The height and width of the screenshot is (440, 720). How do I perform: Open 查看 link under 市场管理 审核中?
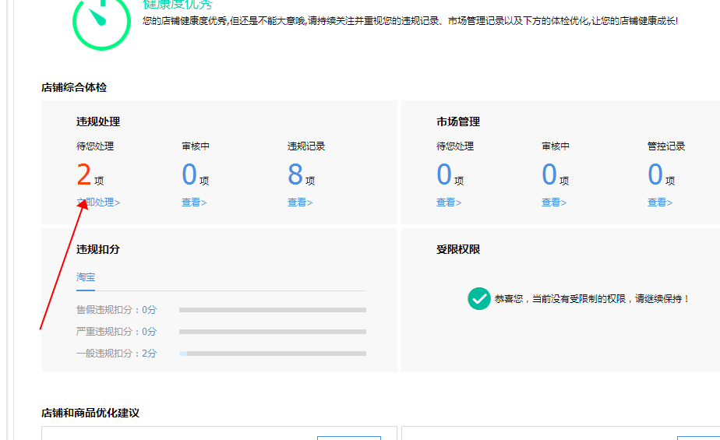pos(554,202)
